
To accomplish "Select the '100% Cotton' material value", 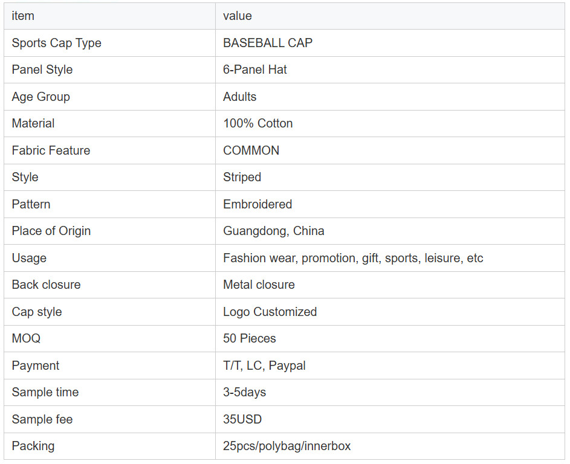I will point(257,123).
